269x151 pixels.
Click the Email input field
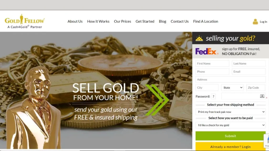249,72
